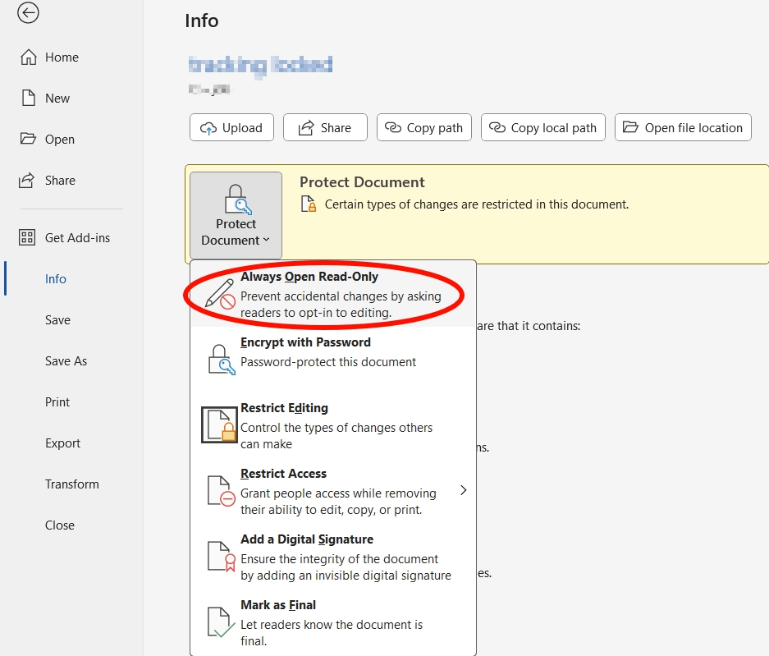769x656 pixels.
Task: Open the Transform menu item
Action: click(x=71, y=484)
